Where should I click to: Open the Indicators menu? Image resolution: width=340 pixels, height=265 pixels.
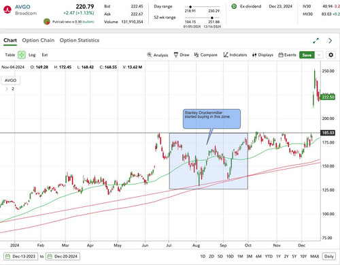[235, 55]
